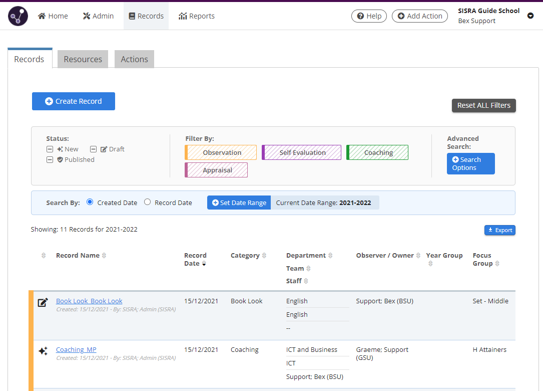
Task: Open the account dropdown beside Bex Support
Action: point(530,16)
